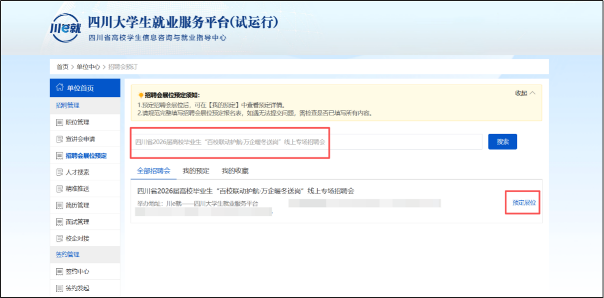604x298 pixels.
Task: Collapse the notice with 收起
Action: point(525,93)
